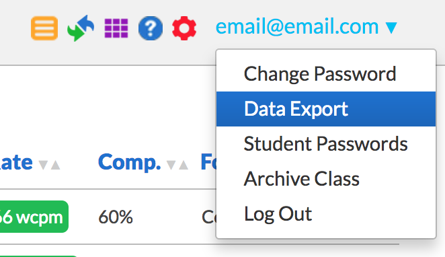Choose the highlighted Data Export option
Image resolution: width=445 pixels, height=257 pixels.
tap(326, 109)
